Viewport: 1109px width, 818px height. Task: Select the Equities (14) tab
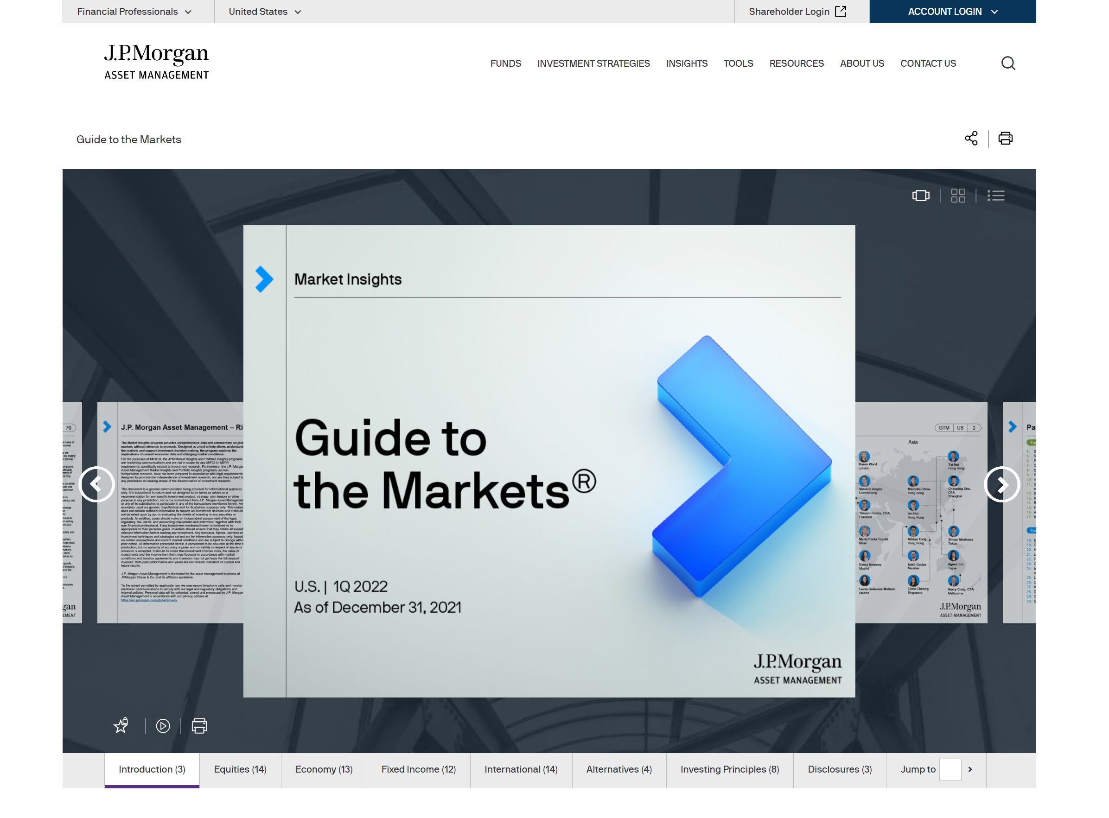click(x=240, y=769)
